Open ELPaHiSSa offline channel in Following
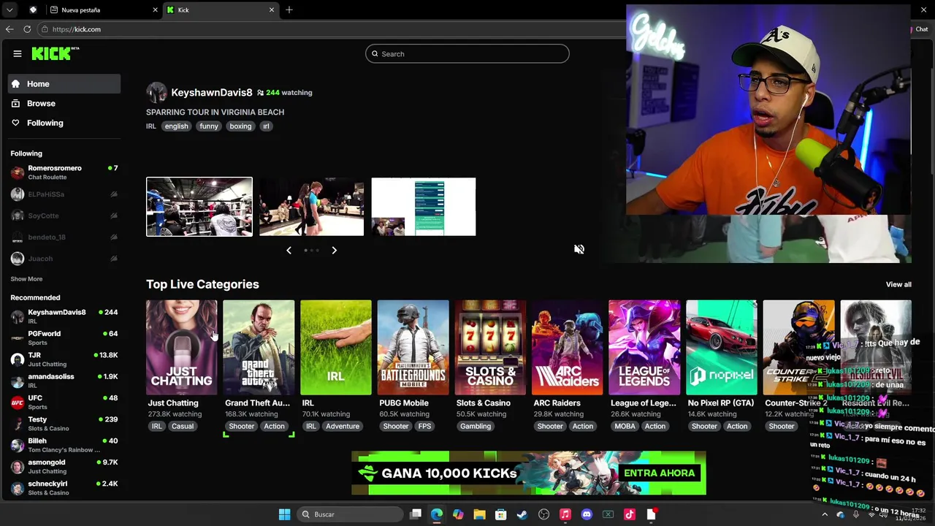935x526 pixels. (x=64, y=194)
